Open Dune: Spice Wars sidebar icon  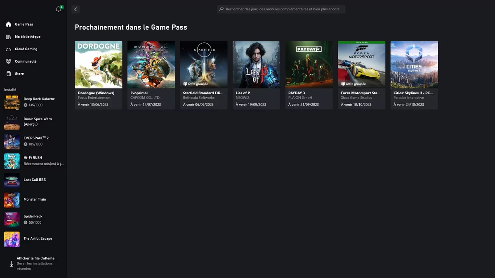(x=12, y=121)
